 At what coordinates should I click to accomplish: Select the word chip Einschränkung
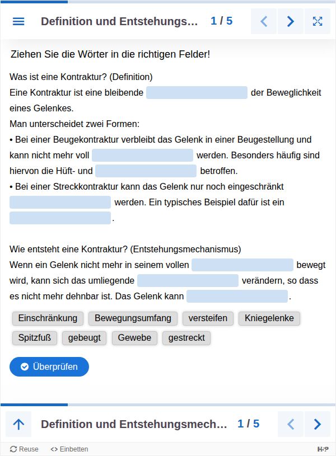click(x=48, y=318)
